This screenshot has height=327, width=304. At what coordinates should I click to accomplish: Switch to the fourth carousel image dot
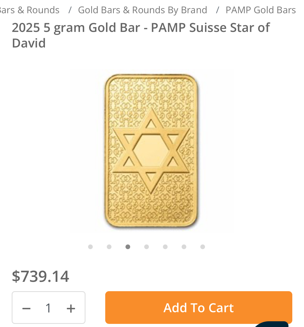point(147,247)
